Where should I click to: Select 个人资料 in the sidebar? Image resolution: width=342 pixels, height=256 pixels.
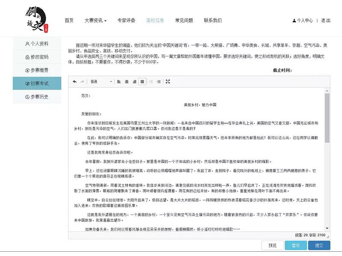37,44
